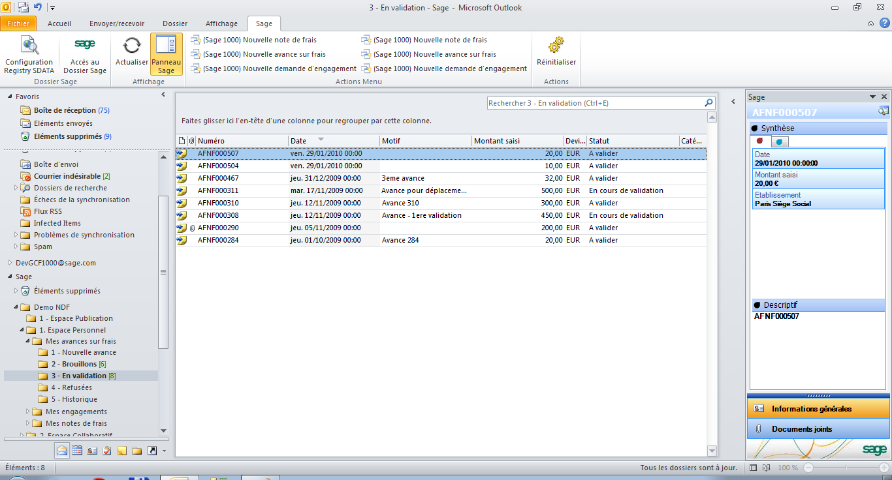Select the Flux RSS folder
This screenshot has height=480, width=892.
coord(48,211)
